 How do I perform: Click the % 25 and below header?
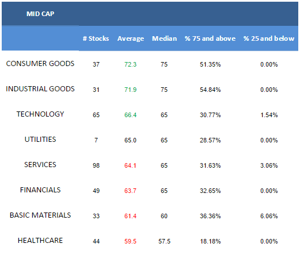click(x=269, y=38)
